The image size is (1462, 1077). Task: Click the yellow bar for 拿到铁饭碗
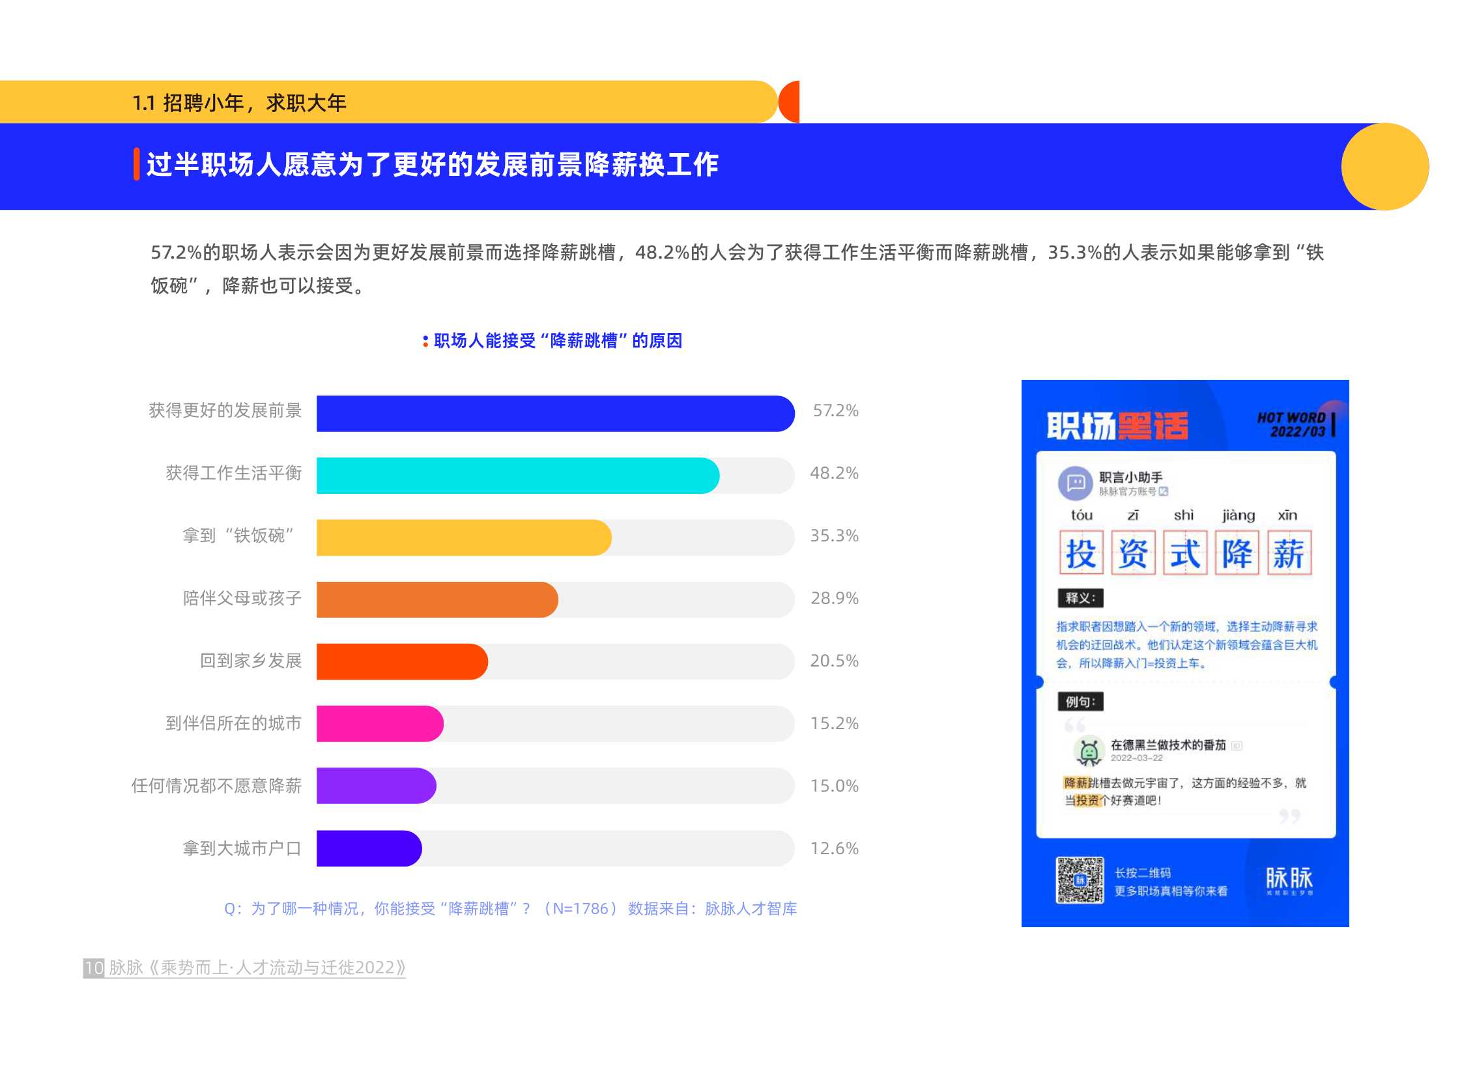pos(464,538)
